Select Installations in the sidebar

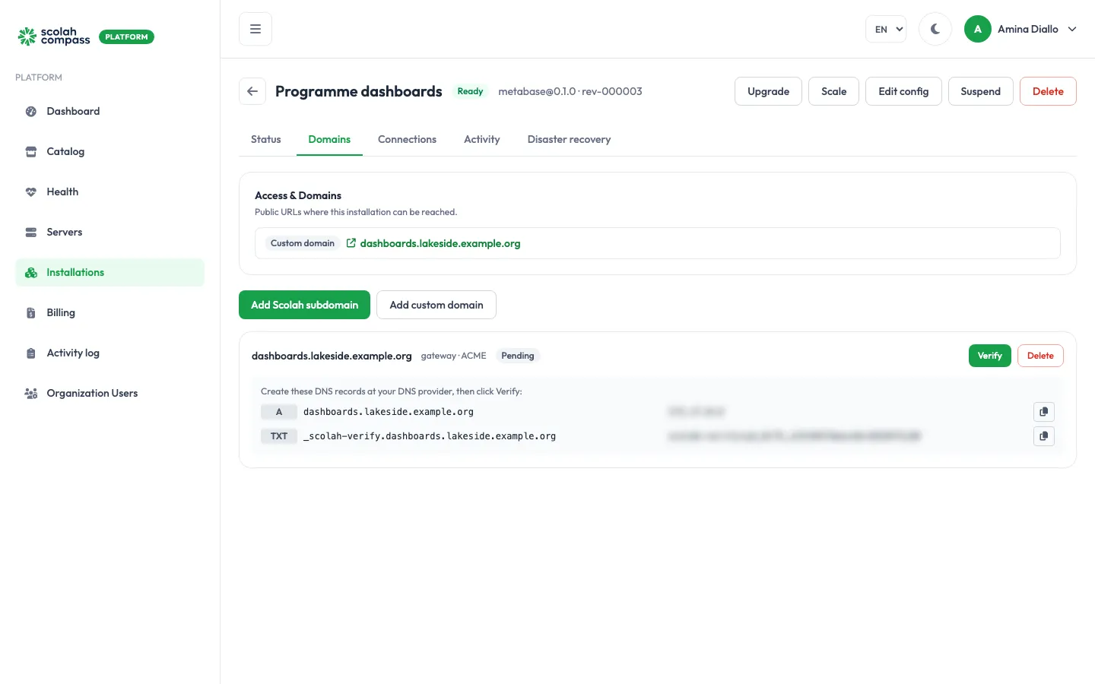coord(109,273)
